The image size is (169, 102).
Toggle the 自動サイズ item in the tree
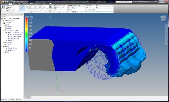tap(10, 40)
